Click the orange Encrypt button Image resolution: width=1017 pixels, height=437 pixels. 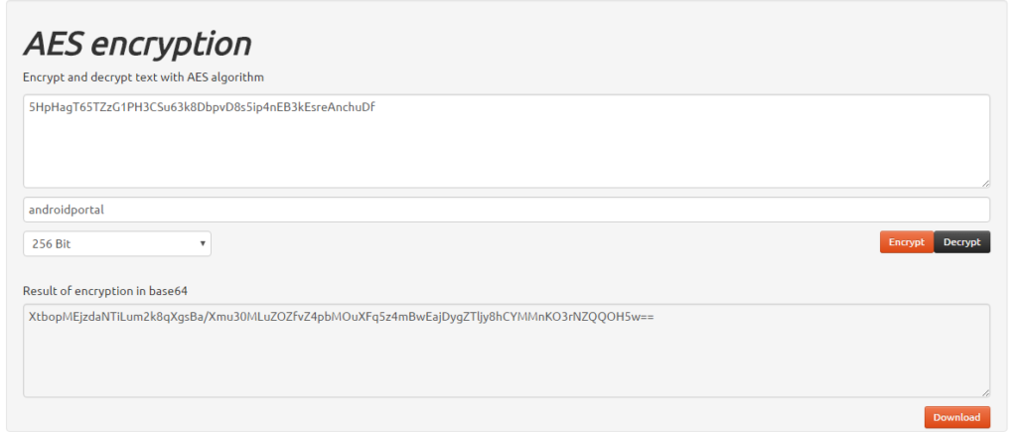906,242
